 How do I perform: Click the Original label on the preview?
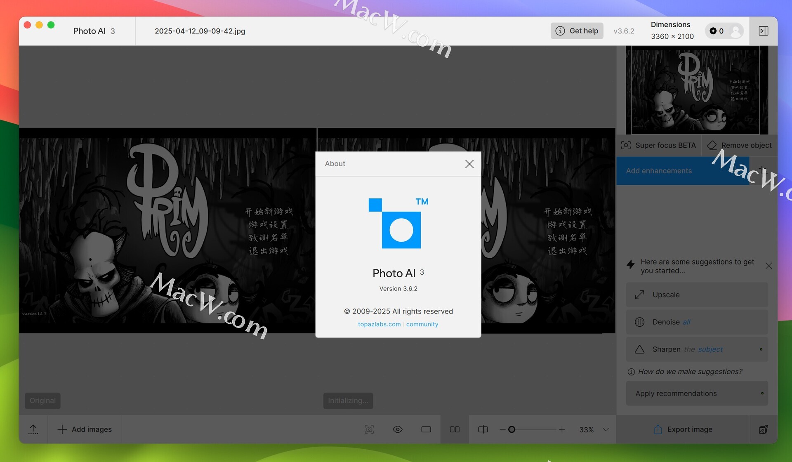click(x=42, y=401)
